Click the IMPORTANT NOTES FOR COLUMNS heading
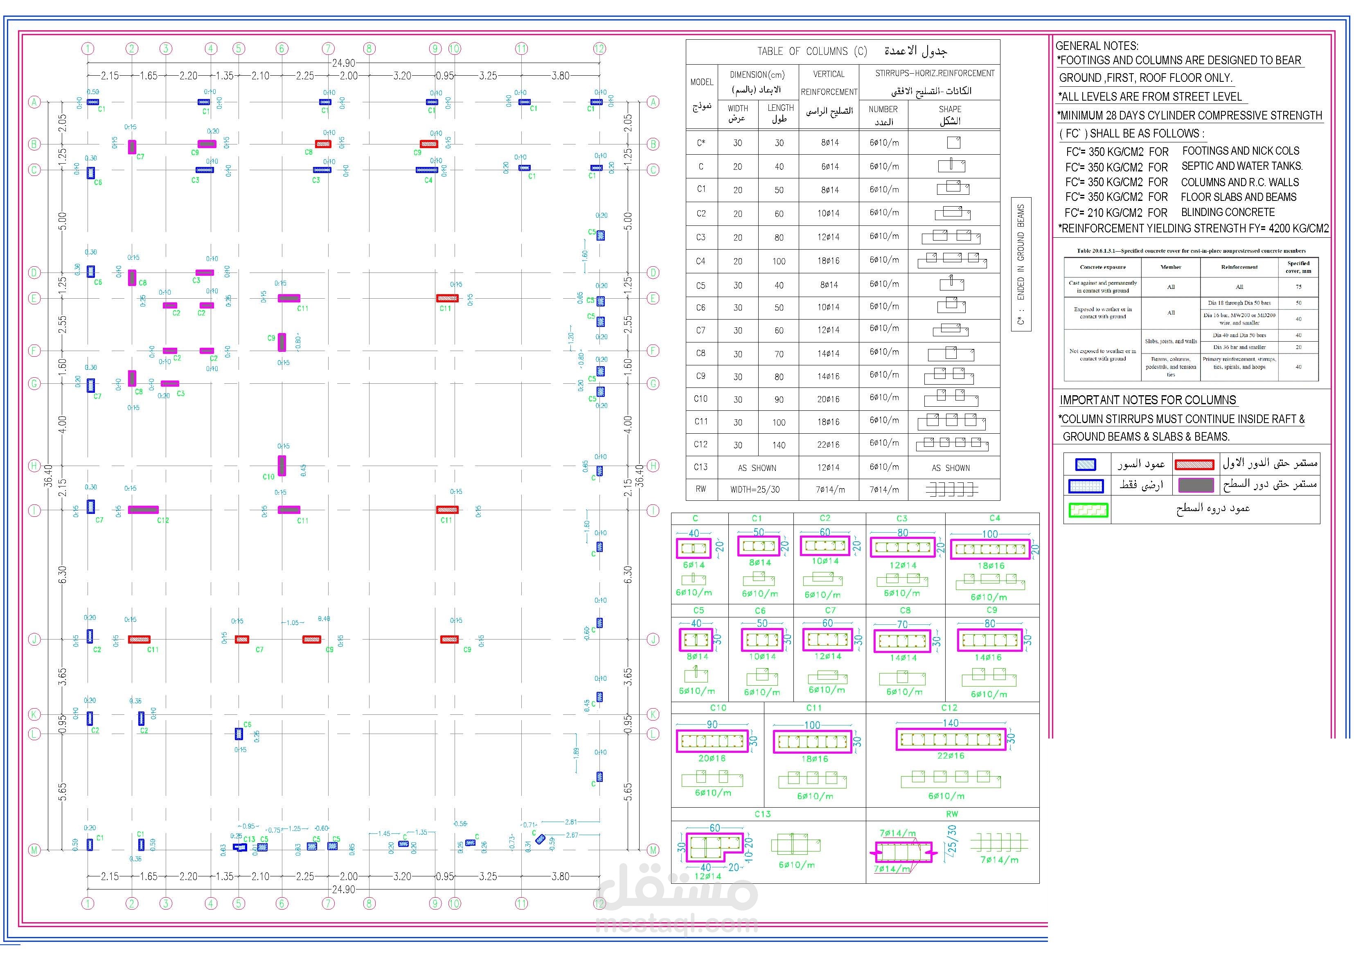The width and height of the screenshot is (1354, 957). [1148, 400]
